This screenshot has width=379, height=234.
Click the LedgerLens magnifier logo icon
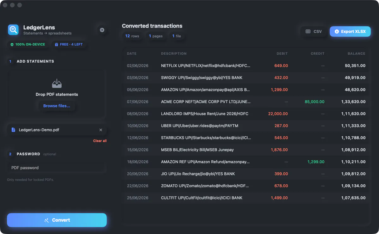tap(13, 30)
